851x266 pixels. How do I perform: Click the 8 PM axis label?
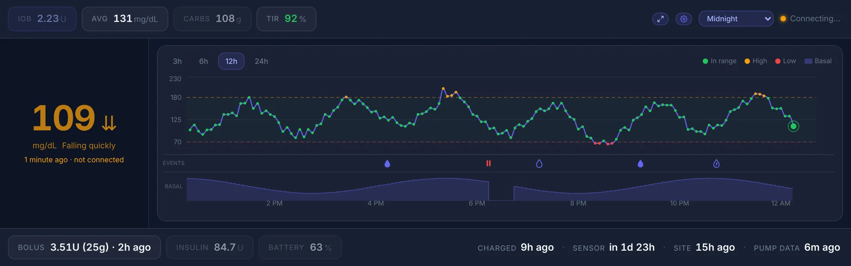pyautogui.click(x=578, y=203)
